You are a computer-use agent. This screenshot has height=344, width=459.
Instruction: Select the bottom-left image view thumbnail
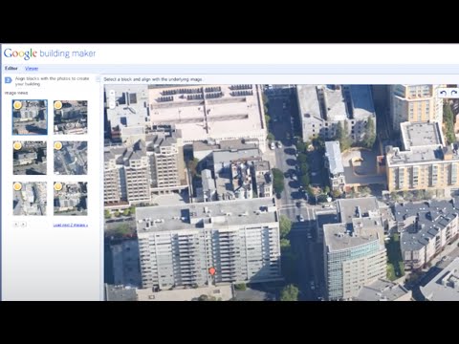(x=30, y=199)
